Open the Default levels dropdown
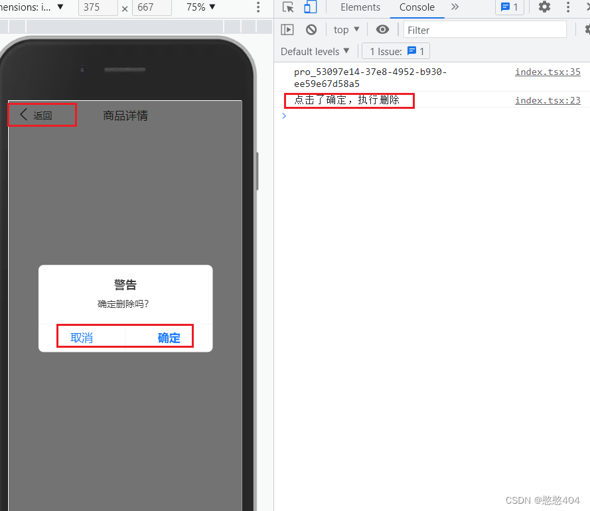 tap(315, 51)
